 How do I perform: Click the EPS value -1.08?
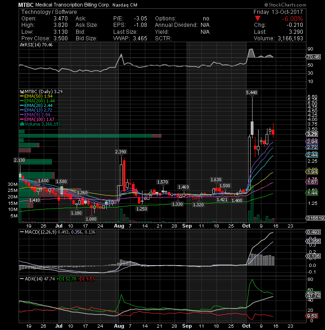point(140,25)
